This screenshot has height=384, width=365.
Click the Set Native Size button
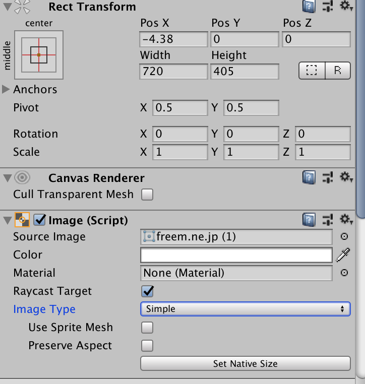246,363
